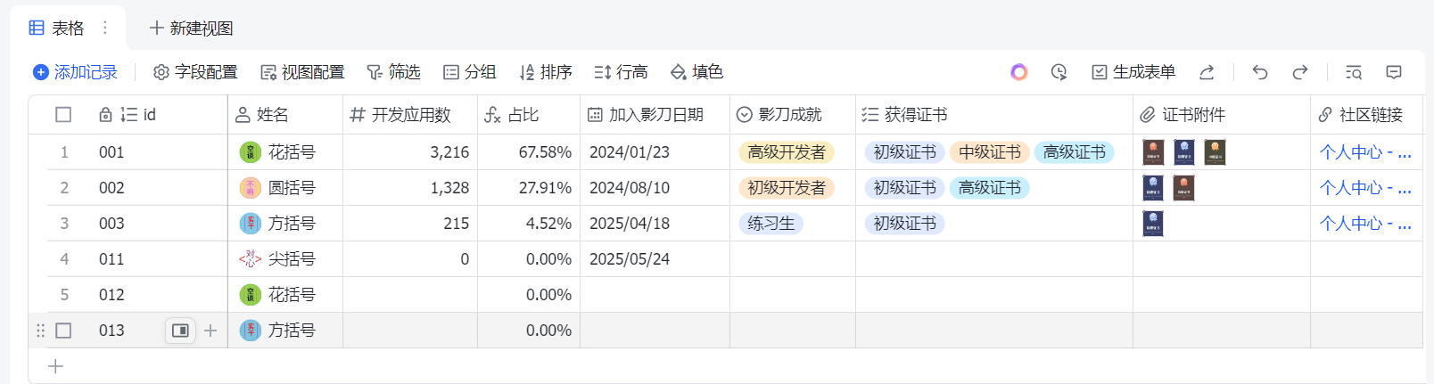Image resolution: width=1434 pixels, height=384 pixels.
Task: Click the 添加记录 button
Action: pyautogui.click(x=75, y=72)
